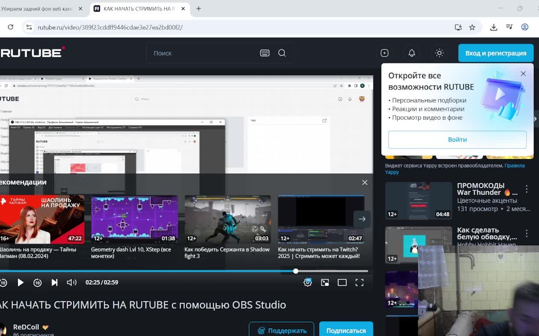Open options for Как сделать белую обводку video

click(527, 233)
